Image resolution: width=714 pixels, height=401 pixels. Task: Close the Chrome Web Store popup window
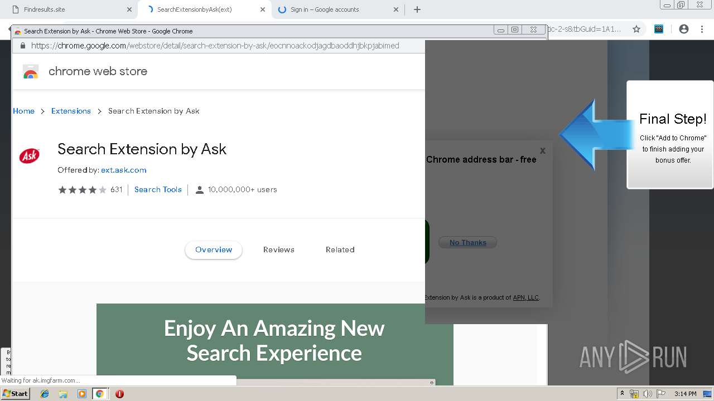pyautogui.click(x=534, y=30)
